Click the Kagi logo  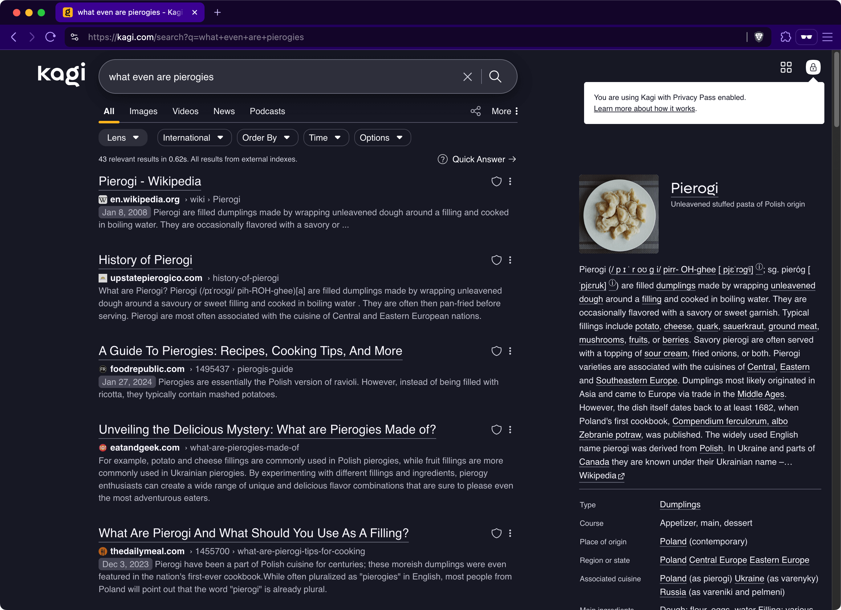[62, 74]
